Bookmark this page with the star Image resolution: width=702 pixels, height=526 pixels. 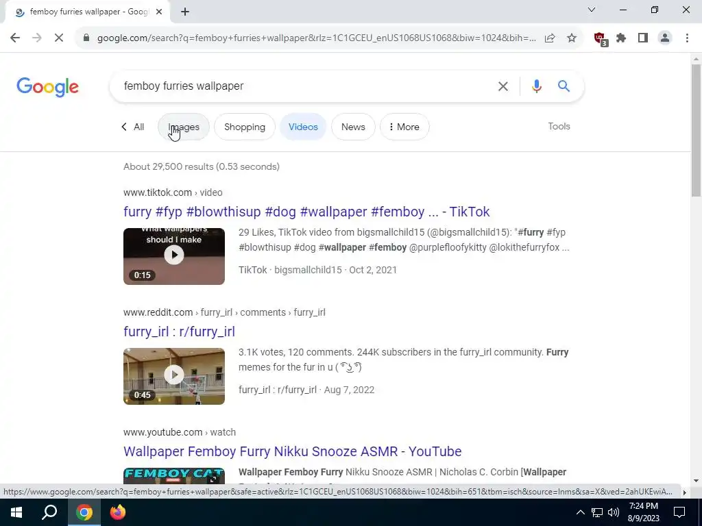click(572, 38)
